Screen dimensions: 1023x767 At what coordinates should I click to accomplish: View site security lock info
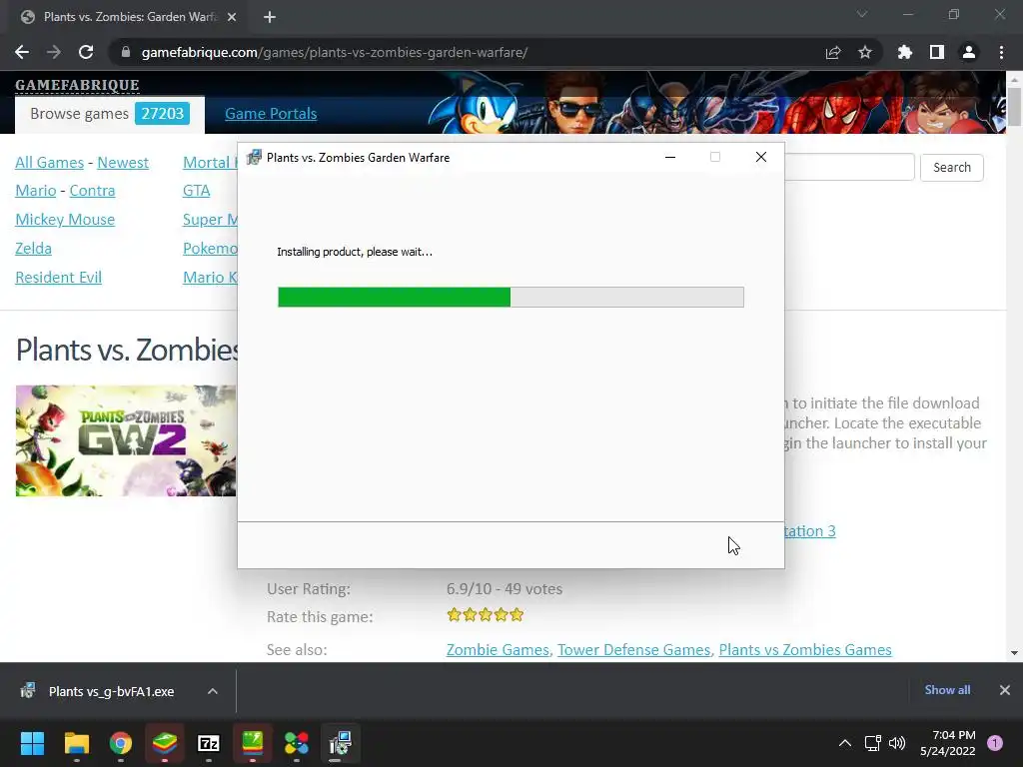tap(126, 52)
